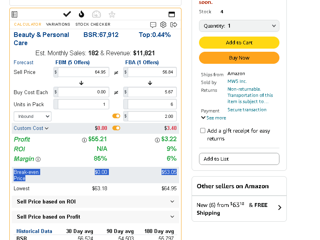Click the checkmark icon in the toolbar
The width and height of the screenshot is (320, 240).
(x=67, y=14)
